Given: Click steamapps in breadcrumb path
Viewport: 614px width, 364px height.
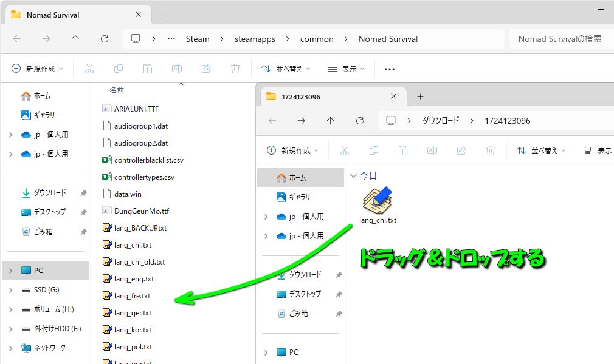Looking at the screenshot, I should coord(255,39).
